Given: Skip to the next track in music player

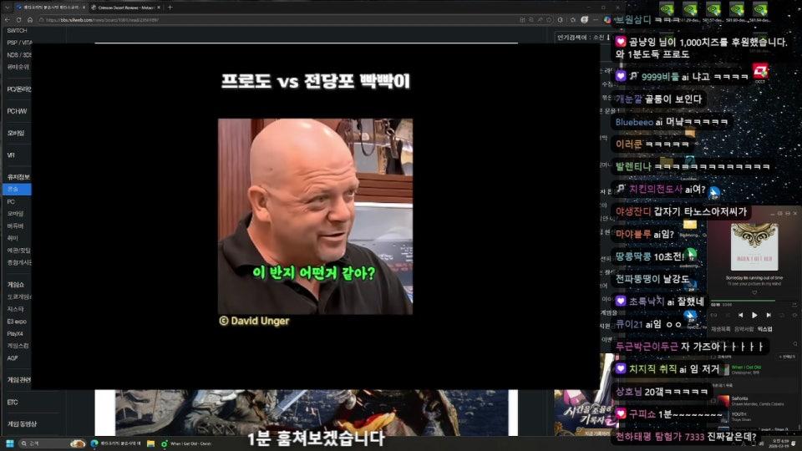Looking at the screenshot, I should point(770,315).
